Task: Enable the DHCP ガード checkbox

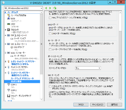Action: point(50,34)
